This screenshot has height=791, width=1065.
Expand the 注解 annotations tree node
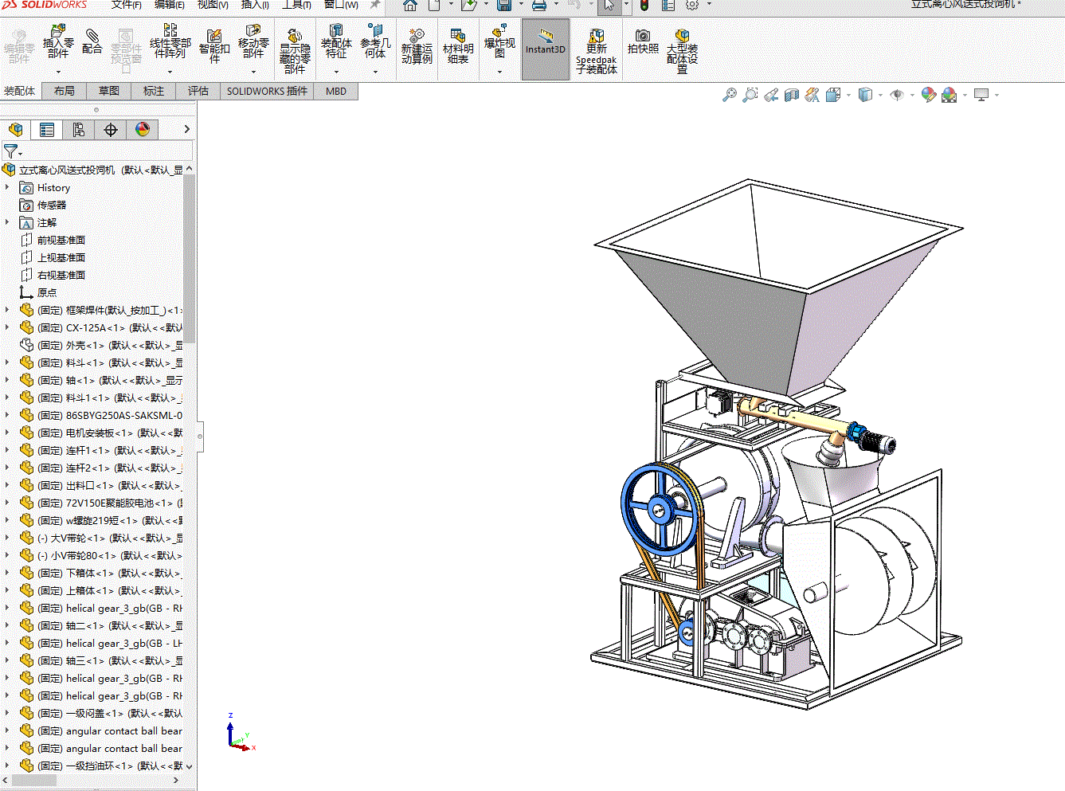click(x=8, y=223)
